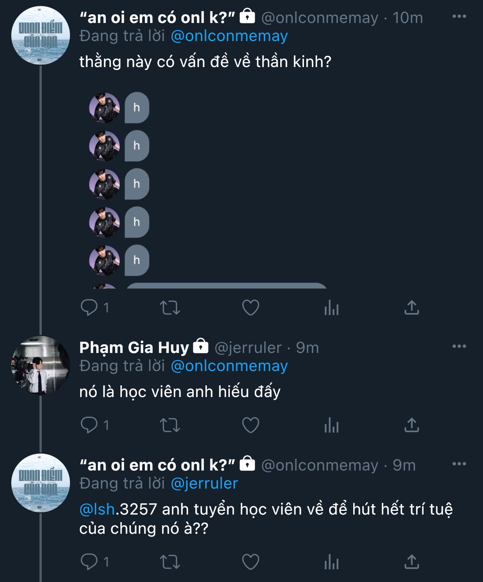The image size is (483, 582).
Task: Retweet the first tweet with the chat screenshot
Action: [x=170, y=308]
